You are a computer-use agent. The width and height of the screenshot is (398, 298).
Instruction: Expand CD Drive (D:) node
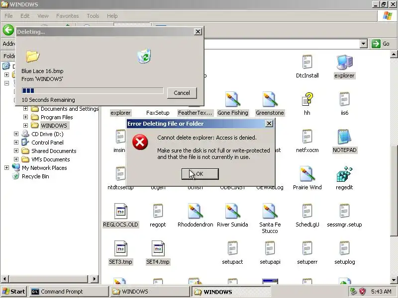[16, 134]
